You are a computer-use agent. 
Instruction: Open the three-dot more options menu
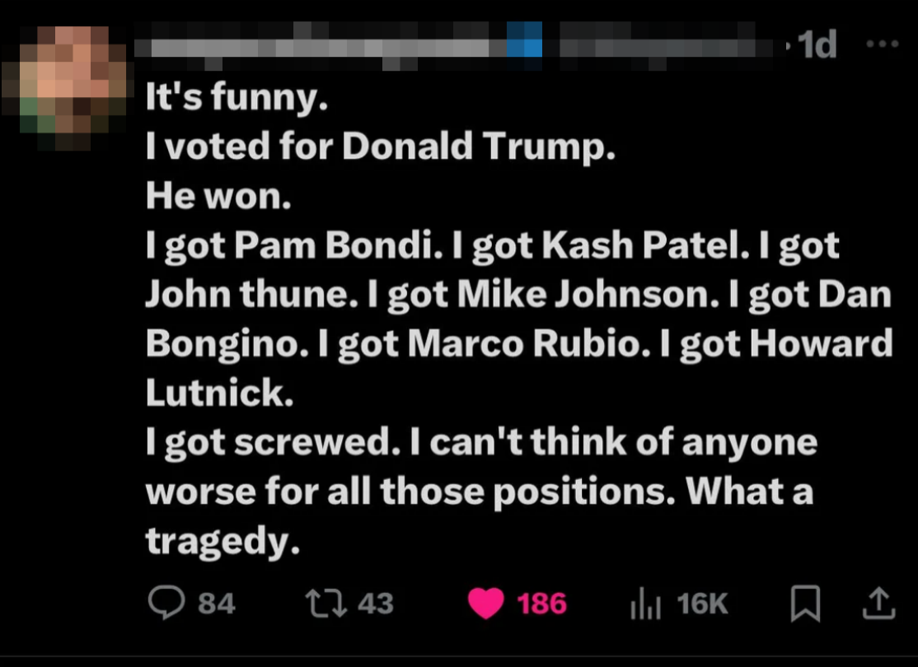coord(883,45)
